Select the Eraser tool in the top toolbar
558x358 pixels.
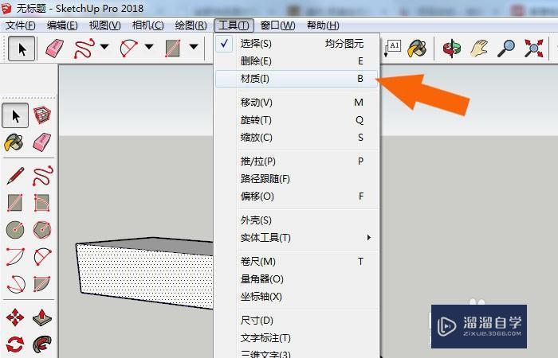click(x=54, y=48)
